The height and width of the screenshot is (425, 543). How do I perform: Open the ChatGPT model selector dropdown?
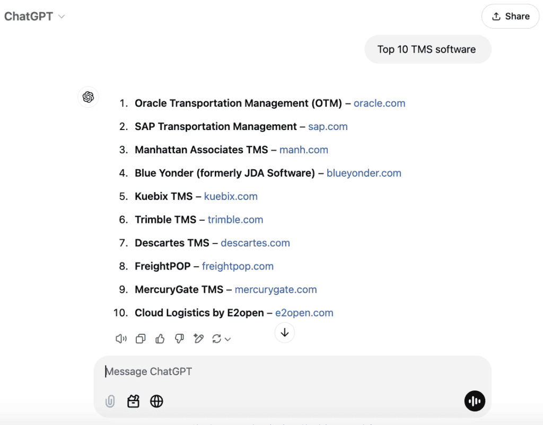click(34, 16)
